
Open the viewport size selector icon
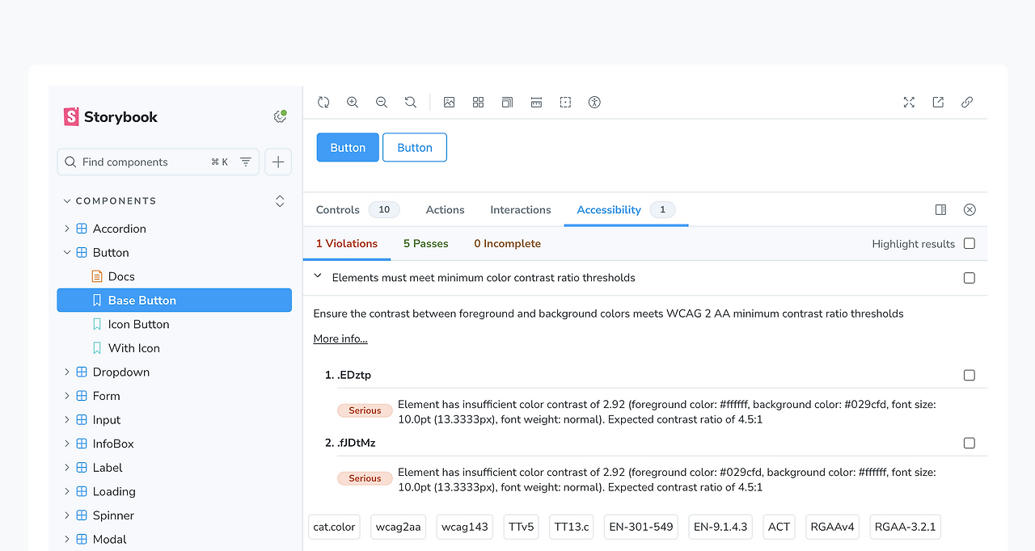pyautogui.click(x=507, y=102)
